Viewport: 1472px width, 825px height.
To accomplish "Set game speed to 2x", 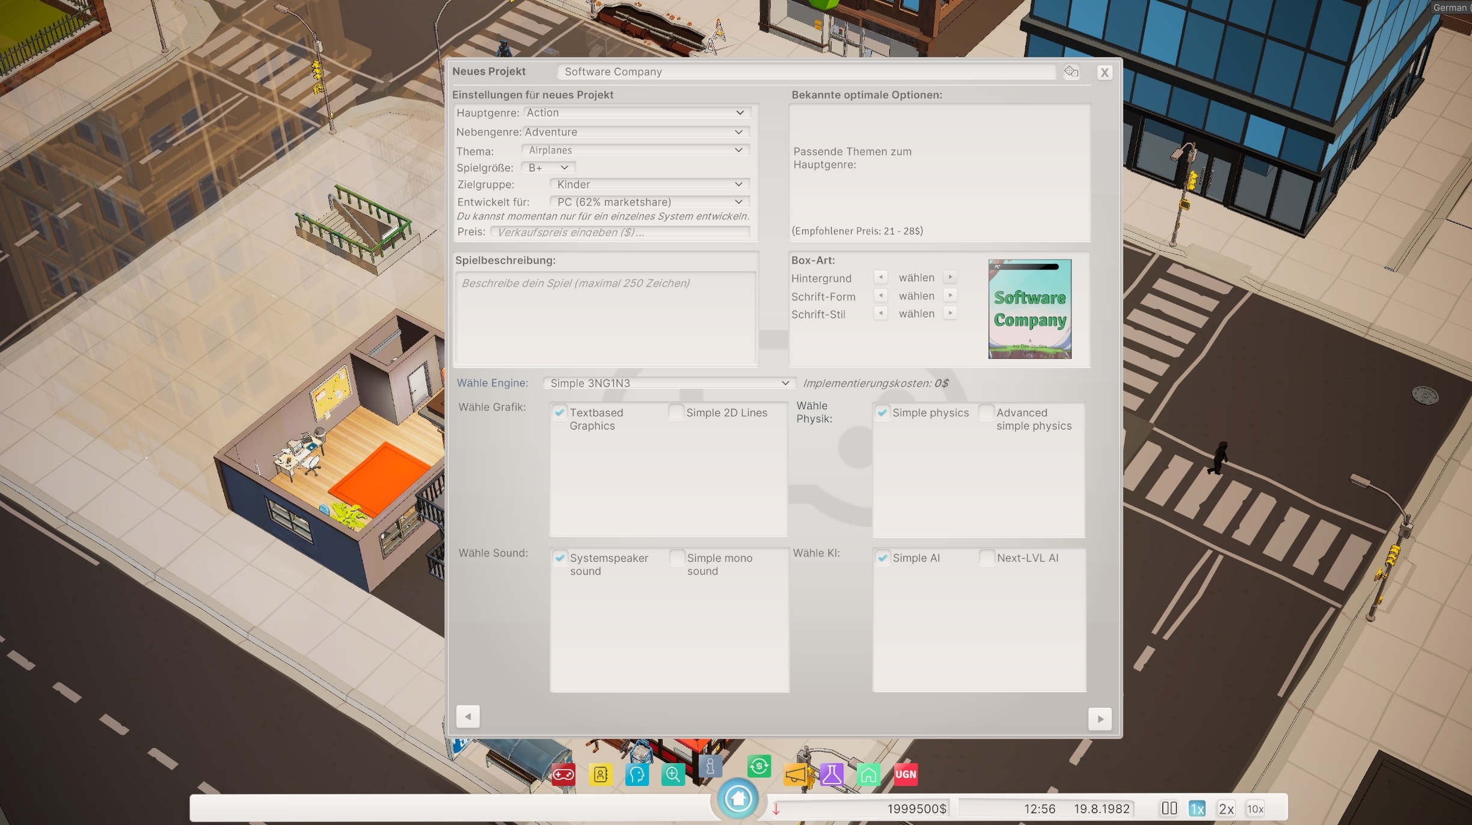I will [x=1226, y=809].
